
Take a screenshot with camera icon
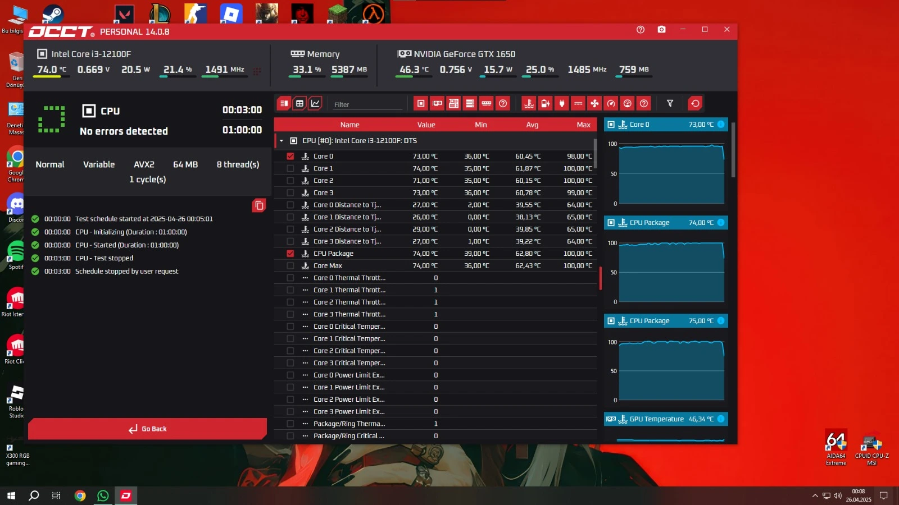click(662, 30)
